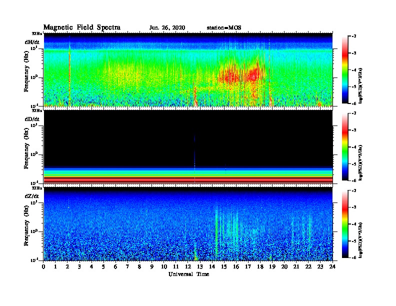The width and height of the screenshot is (396, 306).
Task: Click the "dH/dt" panel label
Action: pyautogui.click(x=32, y=42)
